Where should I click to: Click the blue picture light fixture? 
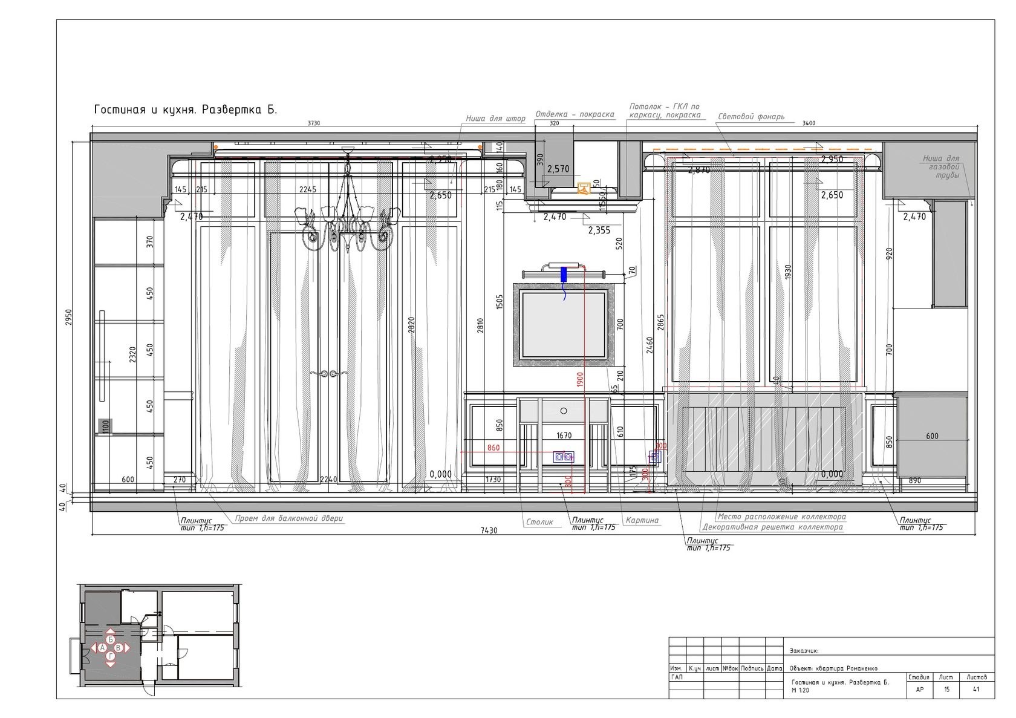[564, 274]
